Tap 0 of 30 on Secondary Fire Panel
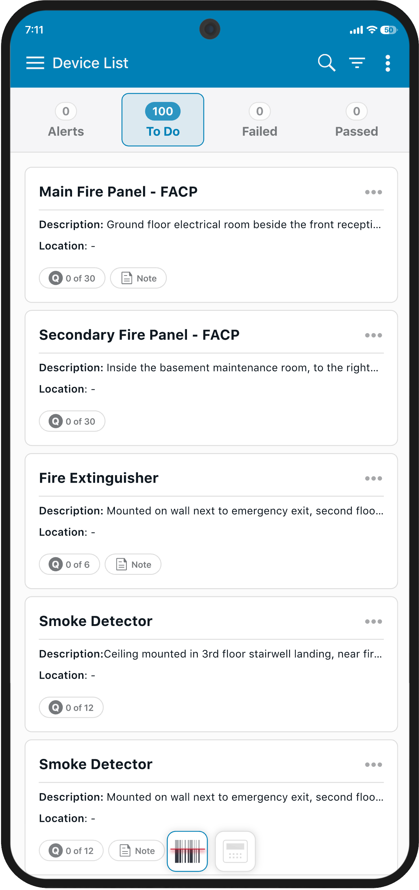 72,421
